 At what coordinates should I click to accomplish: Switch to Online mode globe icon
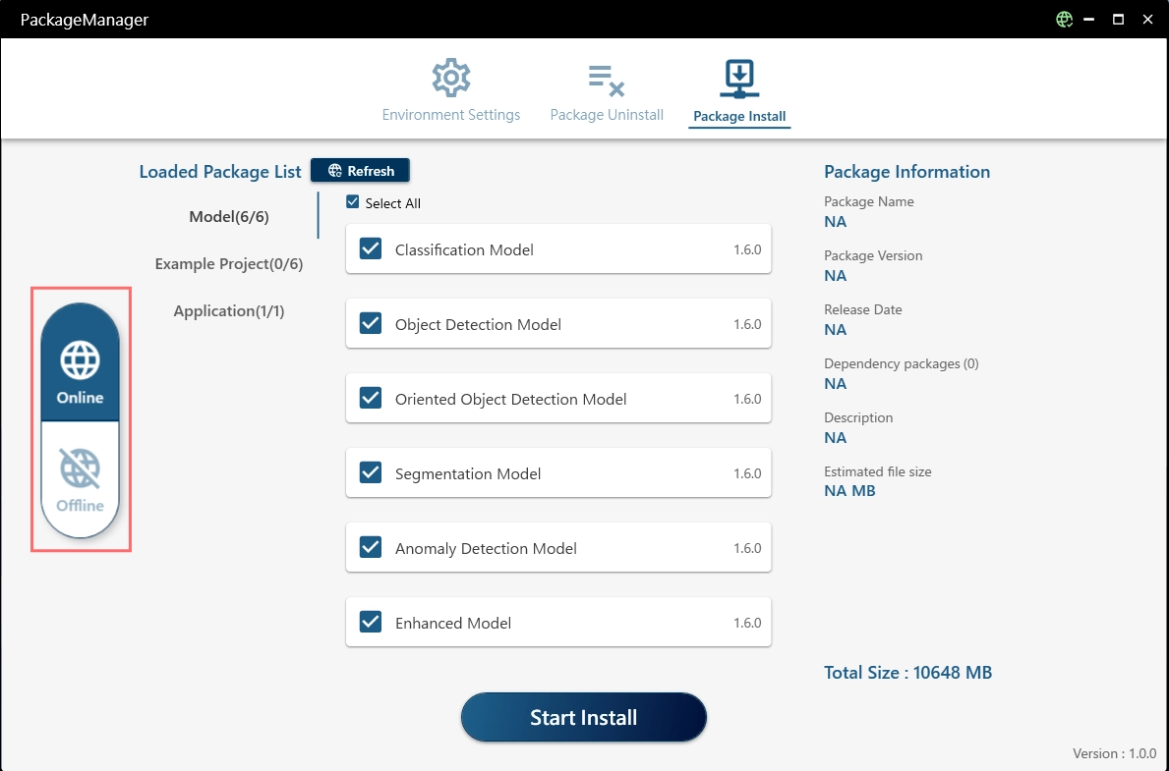coord(80,361)
